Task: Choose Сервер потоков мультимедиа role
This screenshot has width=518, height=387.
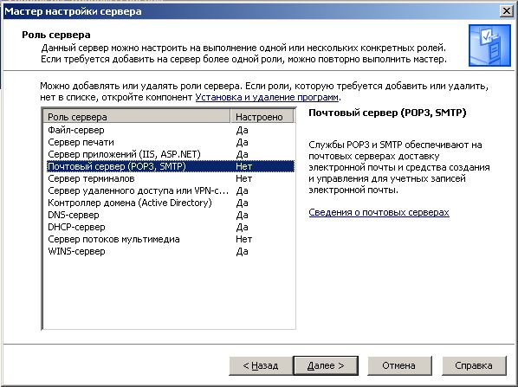Action: pos(170,239)
